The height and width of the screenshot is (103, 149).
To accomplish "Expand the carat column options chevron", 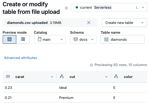I will (52, 77).
